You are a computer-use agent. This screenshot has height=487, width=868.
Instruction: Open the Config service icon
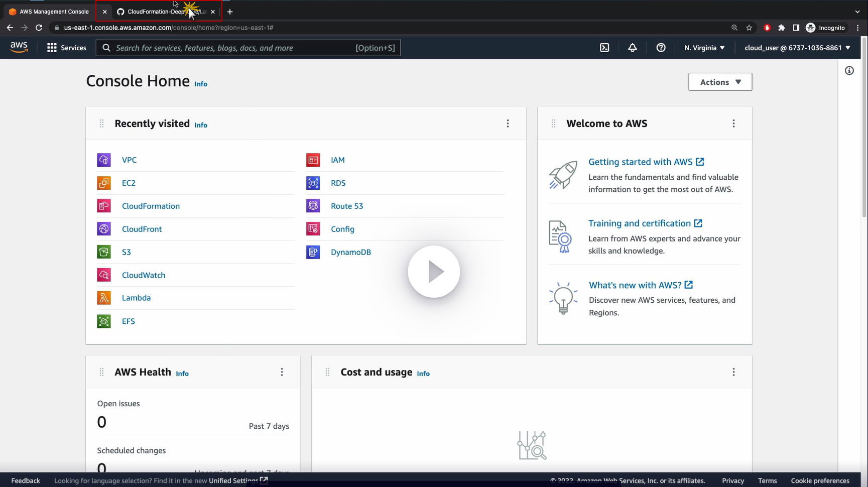313,229
